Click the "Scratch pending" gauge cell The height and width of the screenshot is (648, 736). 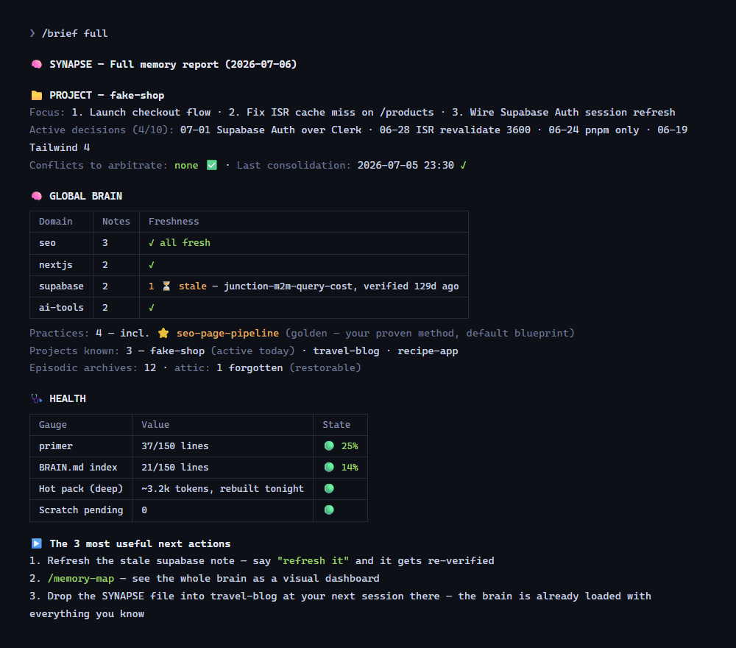click(x=81, y=510)
